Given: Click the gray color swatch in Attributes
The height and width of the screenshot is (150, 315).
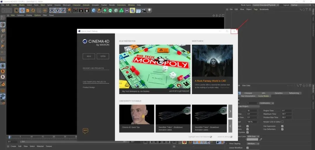Looking at the screenshot, I should (x=252, y=139).
